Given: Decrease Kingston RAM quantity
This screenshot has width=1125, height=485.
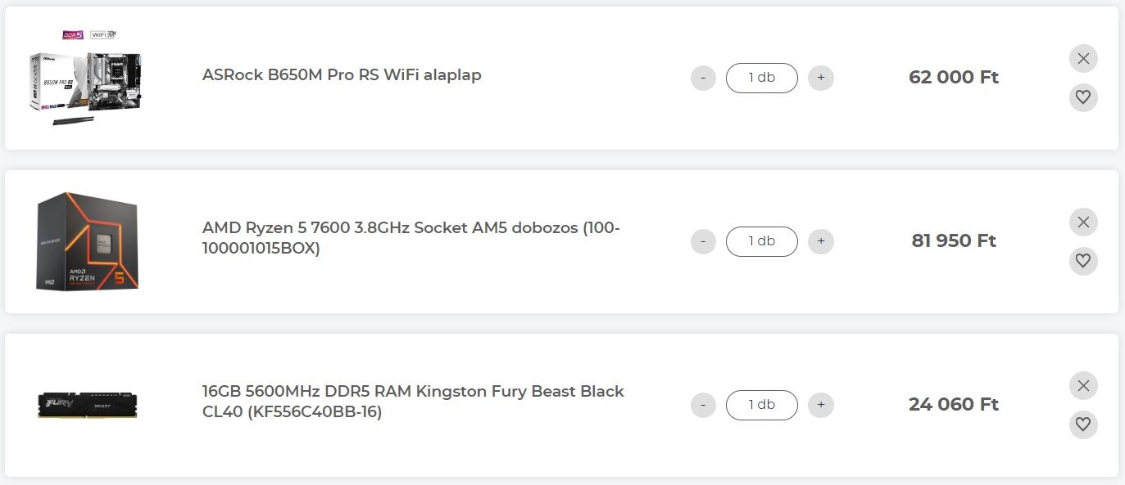Looking at the screenshot, I should tap(703, 406).
